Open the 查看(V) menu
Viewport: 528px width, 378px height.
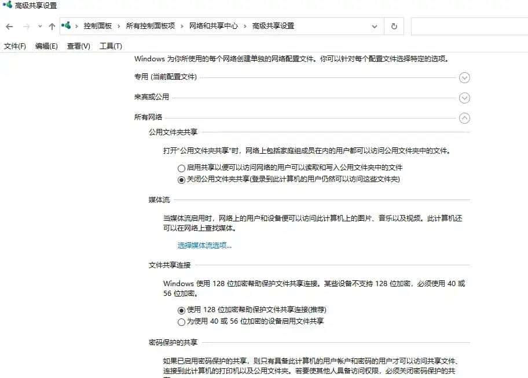click(78, 46)
